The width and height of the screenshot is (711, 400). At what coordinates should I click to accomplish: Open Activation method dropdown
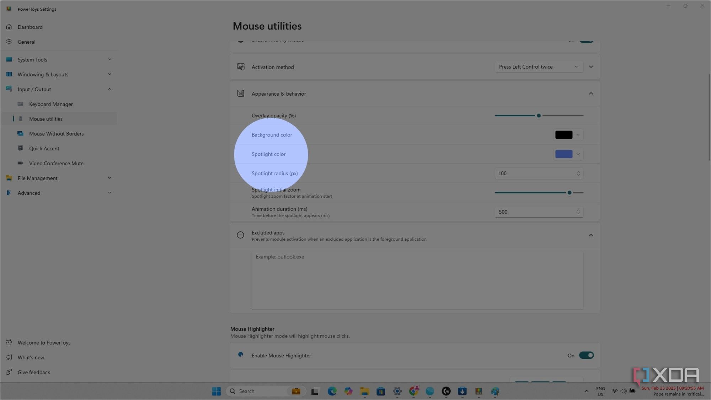click(539, 67)
